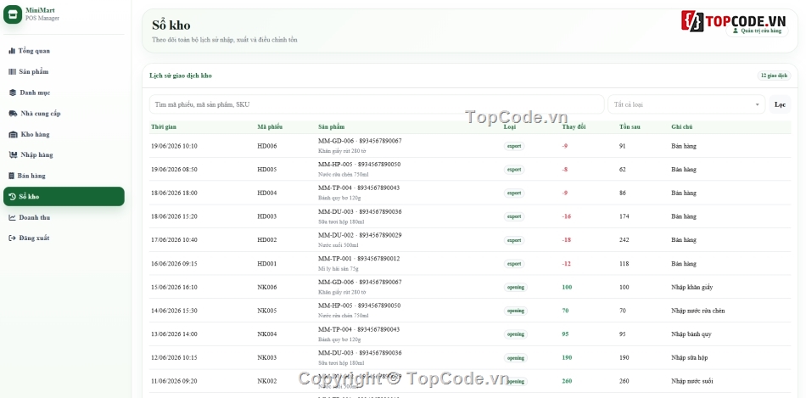Open the Doanh thu line chart icon
Image resolution: width=806 pixels, height=398 pixels.
tap(13, 217)
